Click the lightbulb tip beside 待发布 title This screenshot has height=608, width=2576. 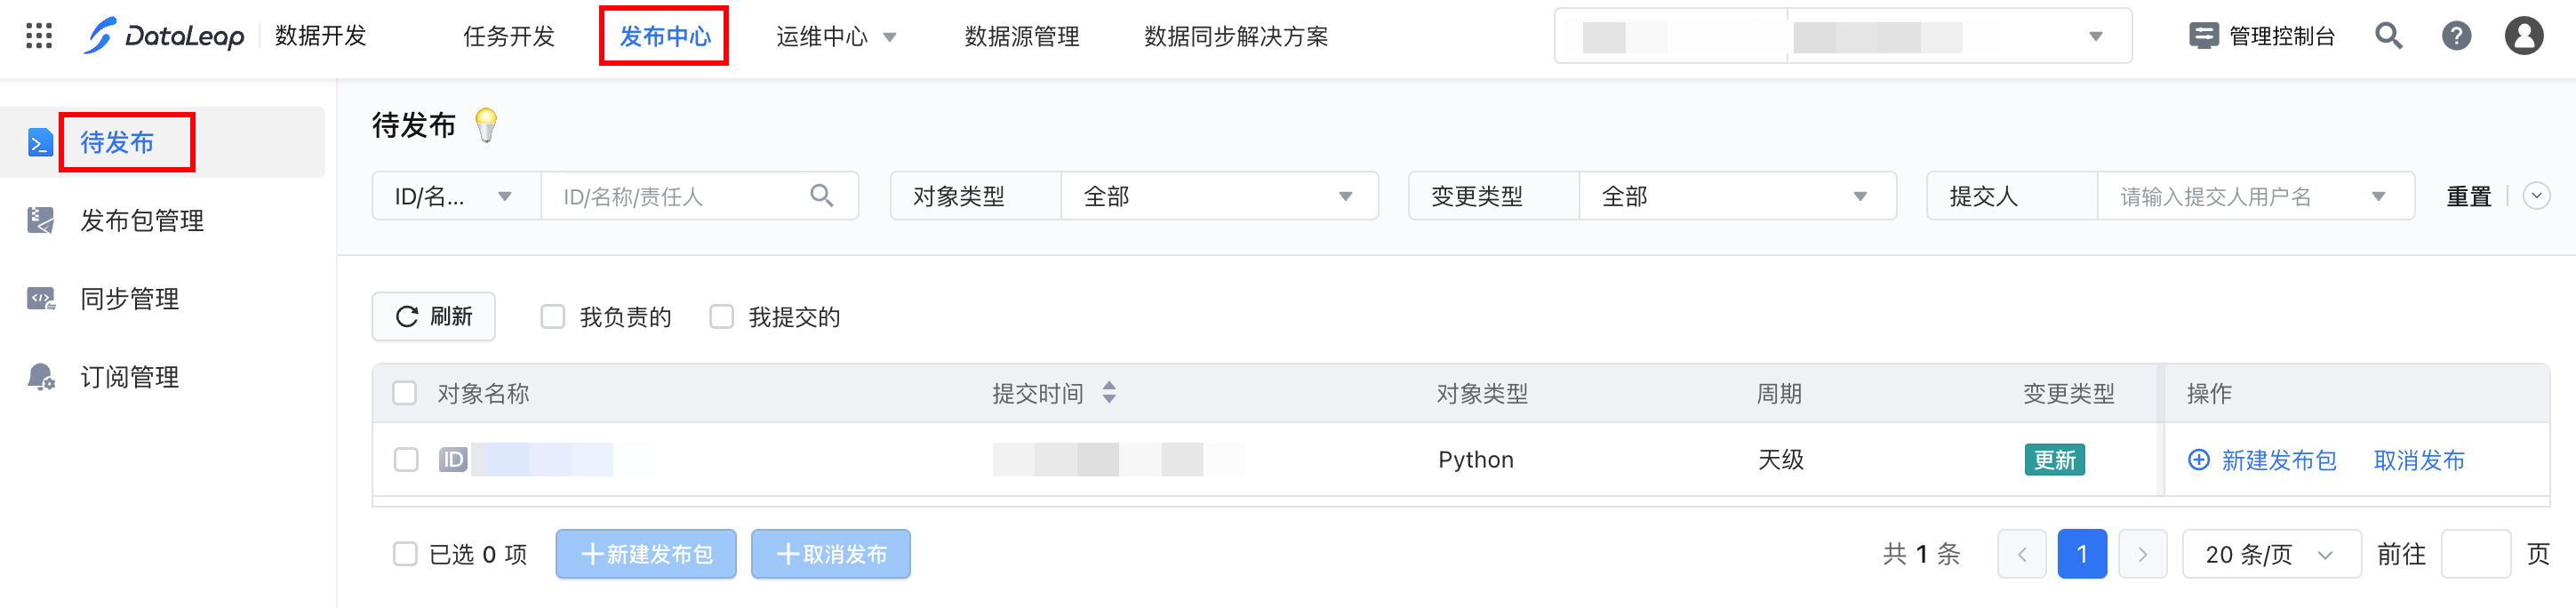tap(486, 125)
